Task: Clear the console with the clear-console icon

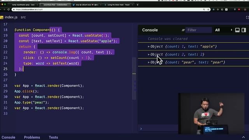Action: click(x=183, y=30)
